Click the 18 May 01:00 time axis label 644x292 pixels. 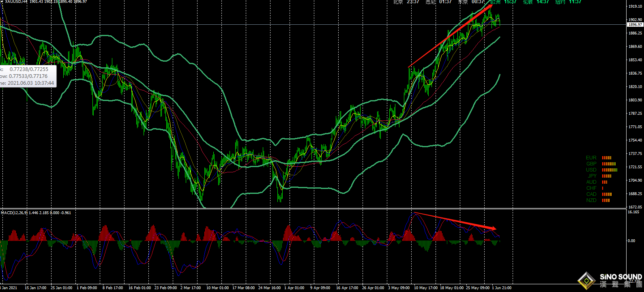452,288
